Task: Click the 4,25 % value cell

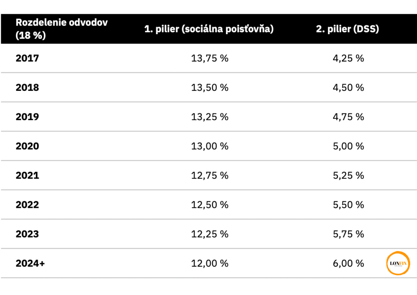Action: point(349,58)
